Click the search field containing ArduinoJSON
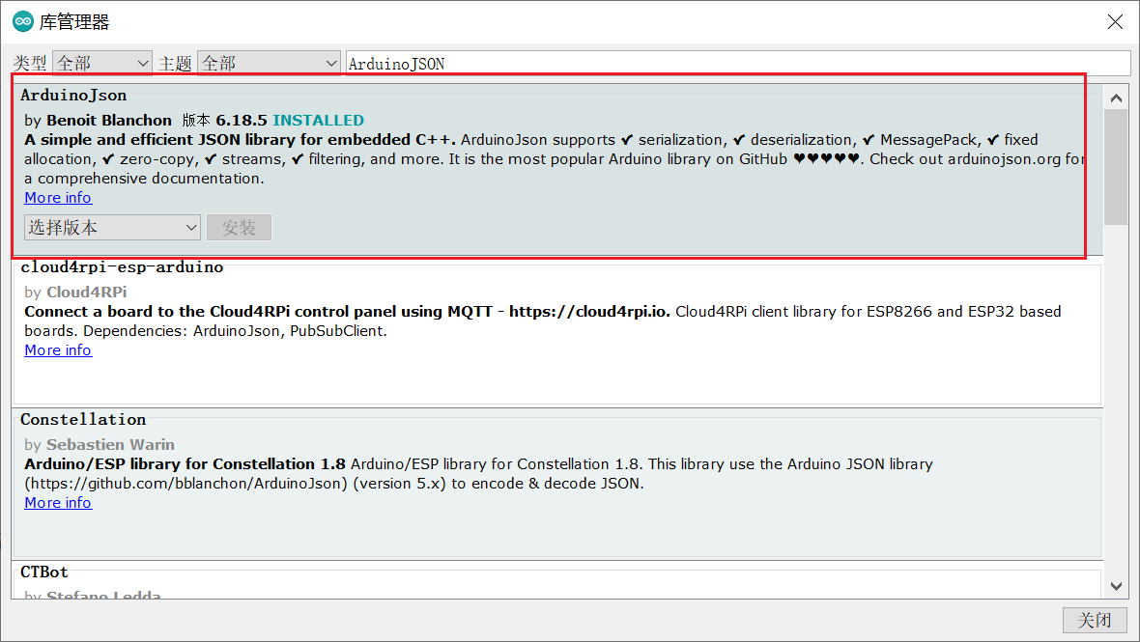The width and height of the screenshot is (1140, 642). point(737,64)
